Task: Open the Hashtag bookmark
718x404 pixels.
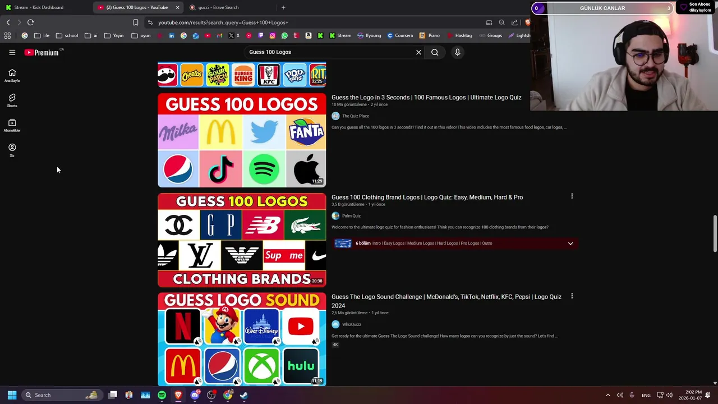Action: 459,35
